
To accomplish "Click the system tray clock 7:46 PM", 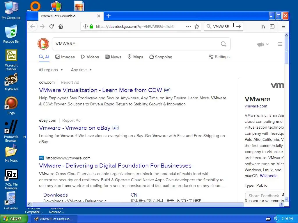I will (287, 219).
